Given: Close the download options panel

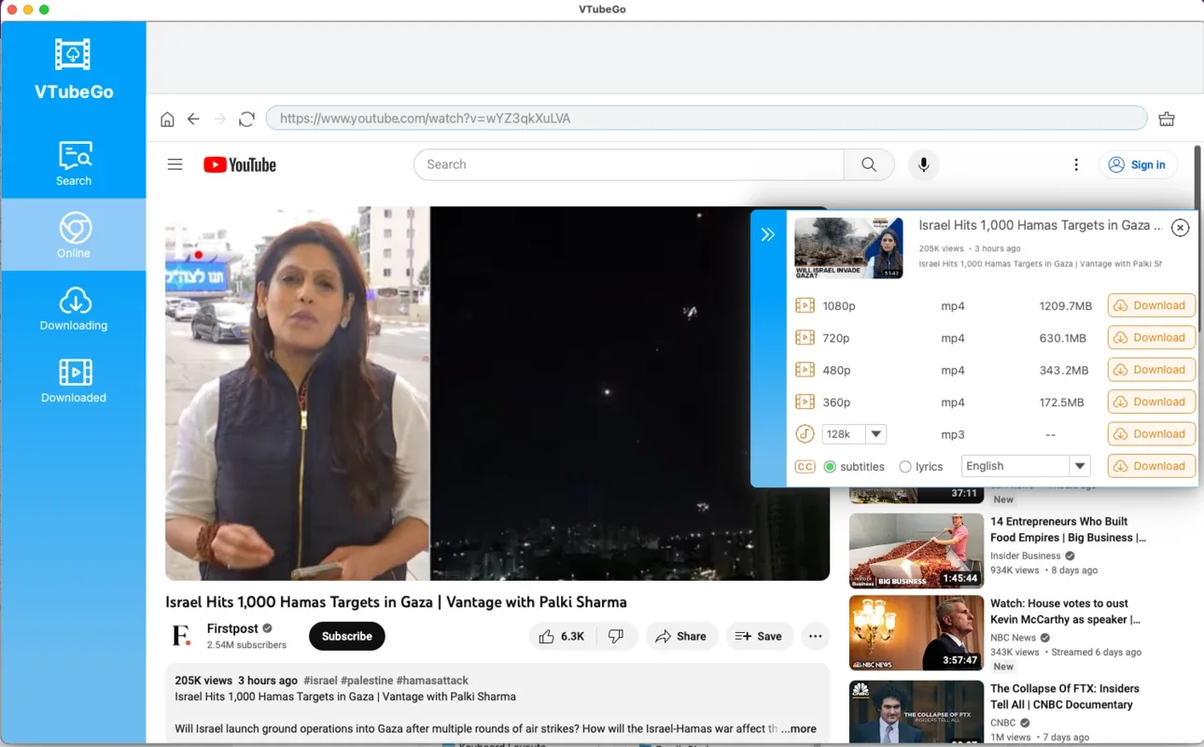Looking at the screenshot, I should [1181, 228].
